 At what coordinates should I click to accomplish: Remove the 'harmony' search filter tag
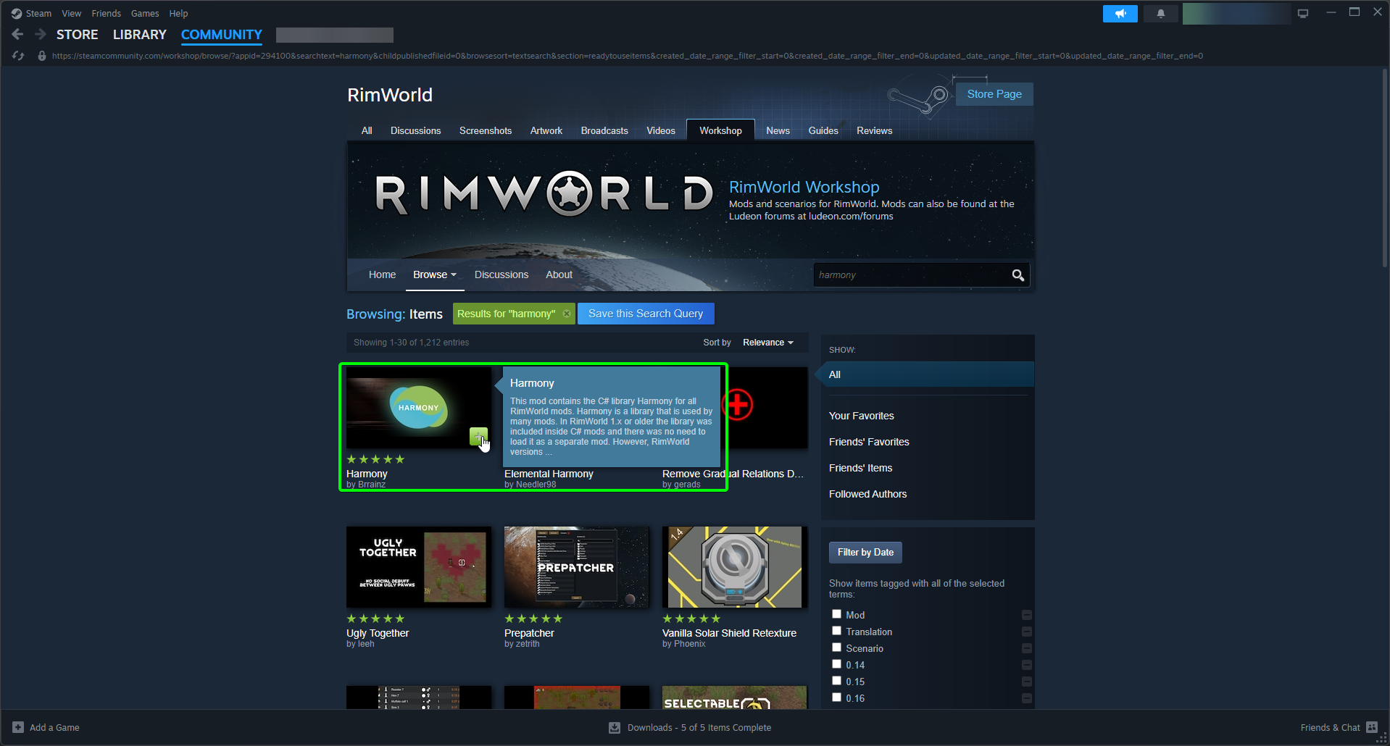pos(567,314)
